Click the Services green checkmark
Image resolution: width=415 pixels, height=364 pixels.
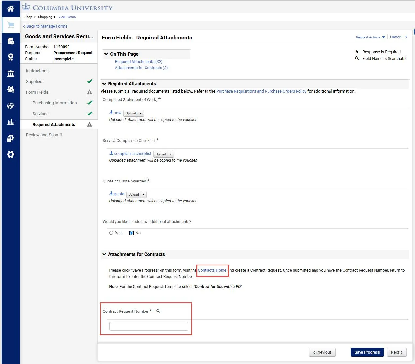tap(90, 114)
